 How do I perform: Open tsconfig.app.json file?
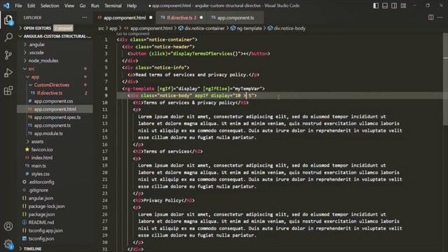(x=45, y=230)
